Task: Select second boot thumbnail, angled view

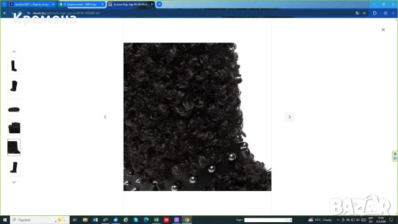Action: [x=14, y=86]
